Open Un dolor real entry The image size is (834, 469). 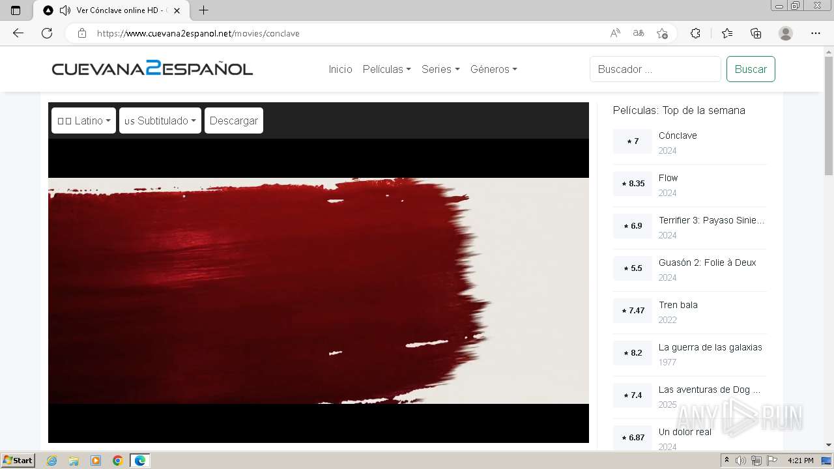coord(685,432)
